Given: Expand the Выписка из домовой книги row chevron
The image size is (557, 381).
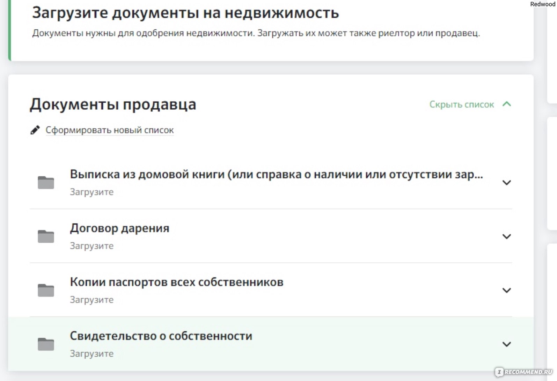Looking at the screenshot, I should (x=507, y=182).
